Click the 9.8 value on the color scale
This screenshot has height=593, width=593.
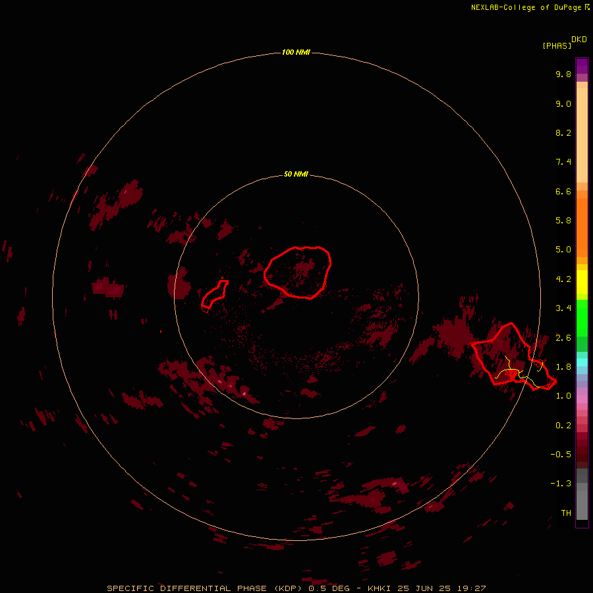click(563, 74)
